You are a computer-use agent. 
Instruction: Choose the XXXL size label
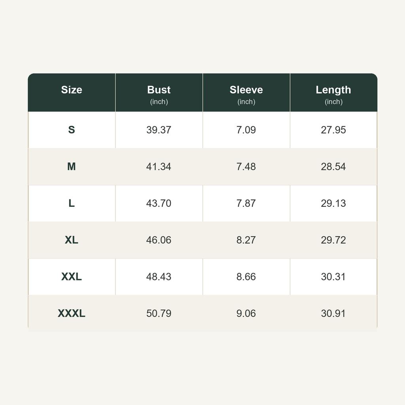point(72,313)
